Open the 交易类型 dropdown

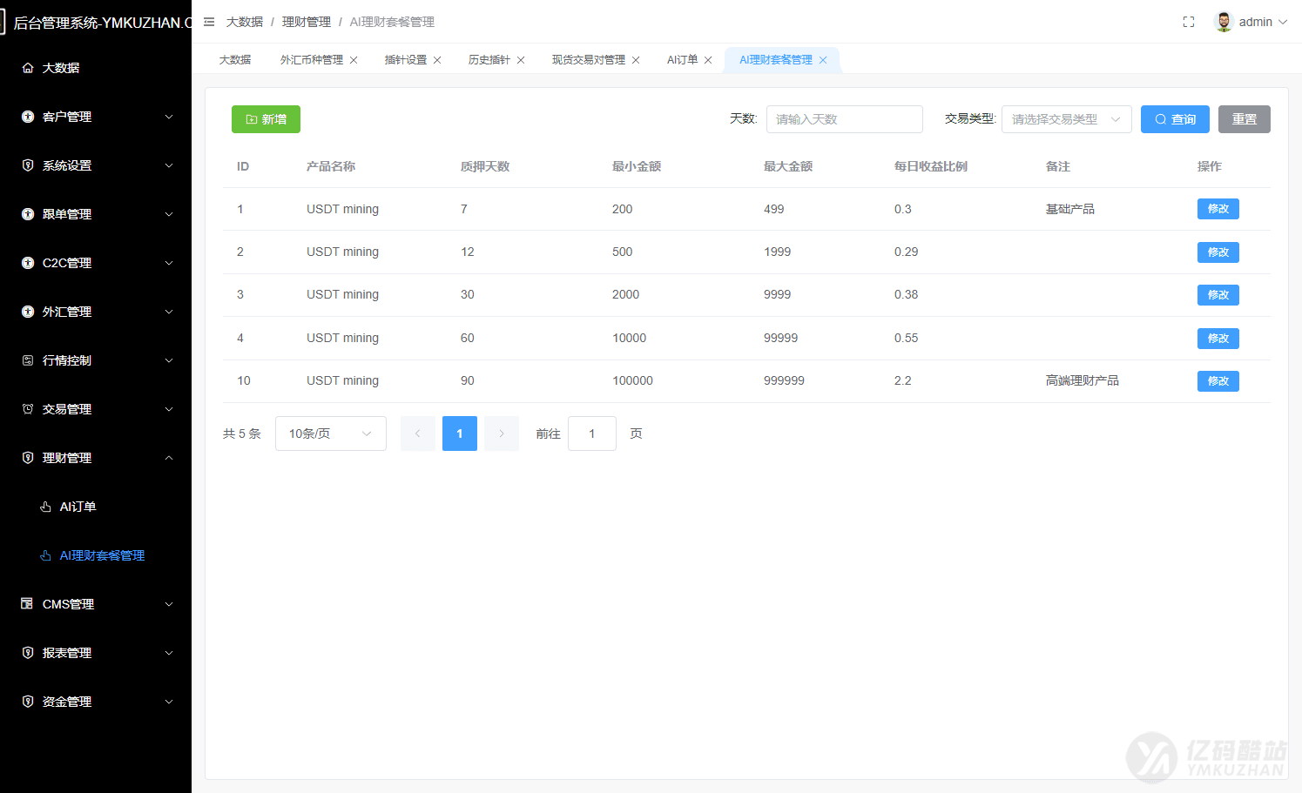click(x=1067, y=119)
